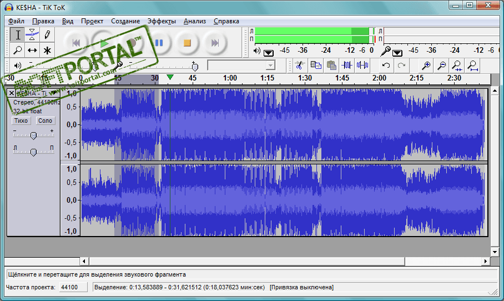Open the output meter dropdown arrow
This screenshot has height=301, width=504.
tap(269, 53)
